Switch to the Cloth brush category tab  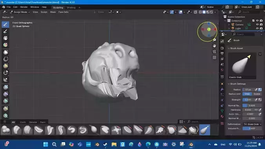(23, 122)
